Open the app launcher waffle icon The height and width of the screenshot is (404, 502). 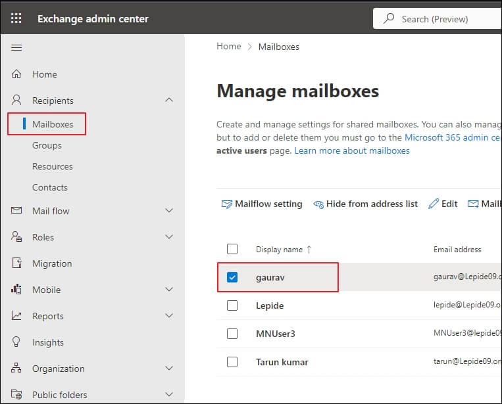coord(16,18)
